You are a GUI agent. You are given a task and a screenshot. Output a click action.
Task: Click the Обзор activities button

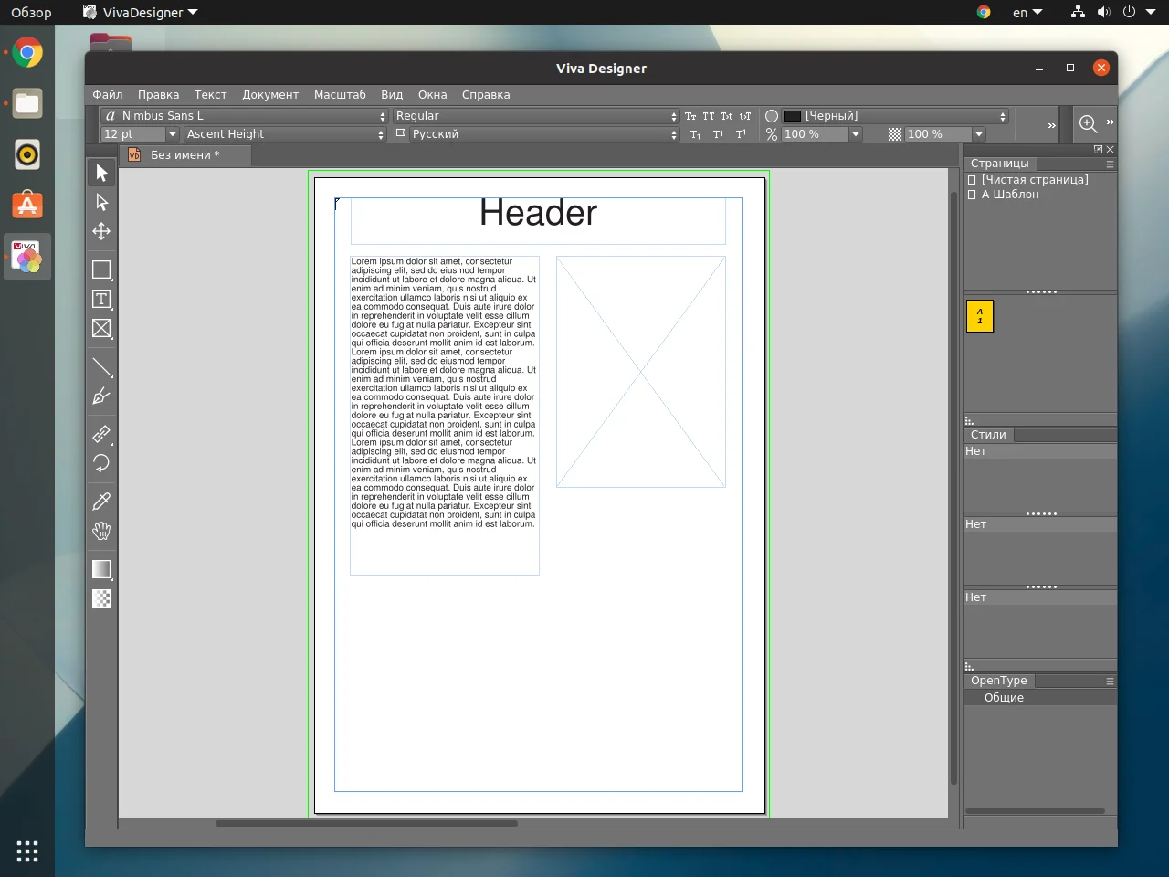[31, 13]
